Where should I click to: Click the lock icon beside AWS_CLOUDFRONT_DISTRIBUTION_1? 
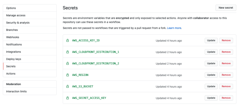[67, 52]
